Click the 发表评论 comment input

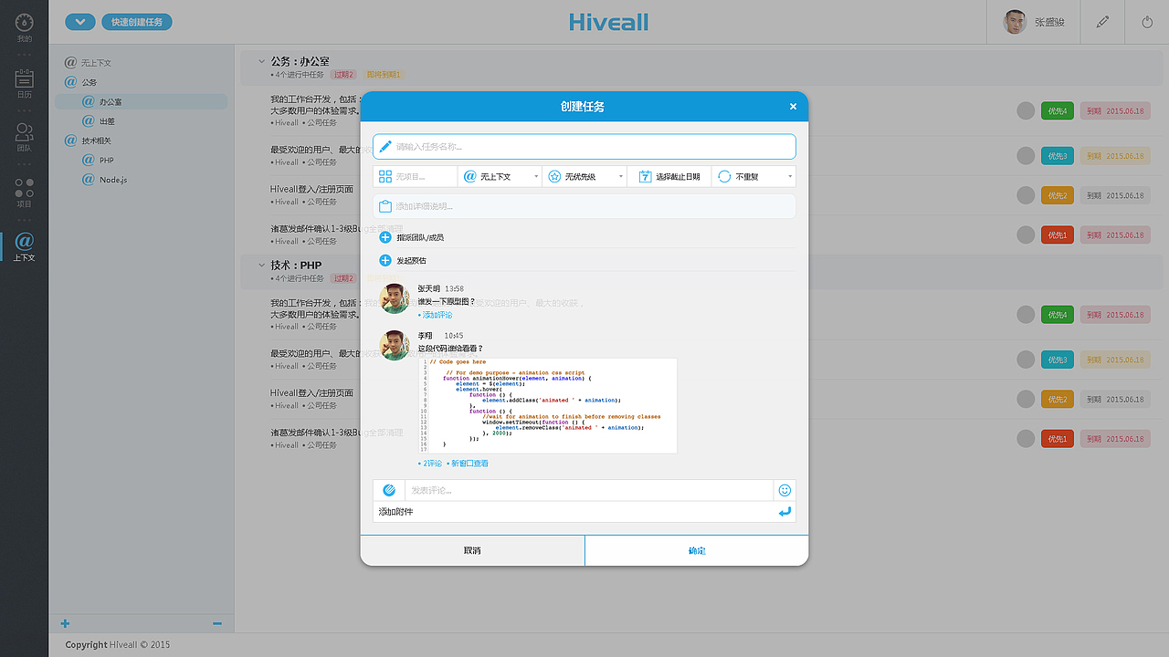pyautogui.click(x=589, y=490)
